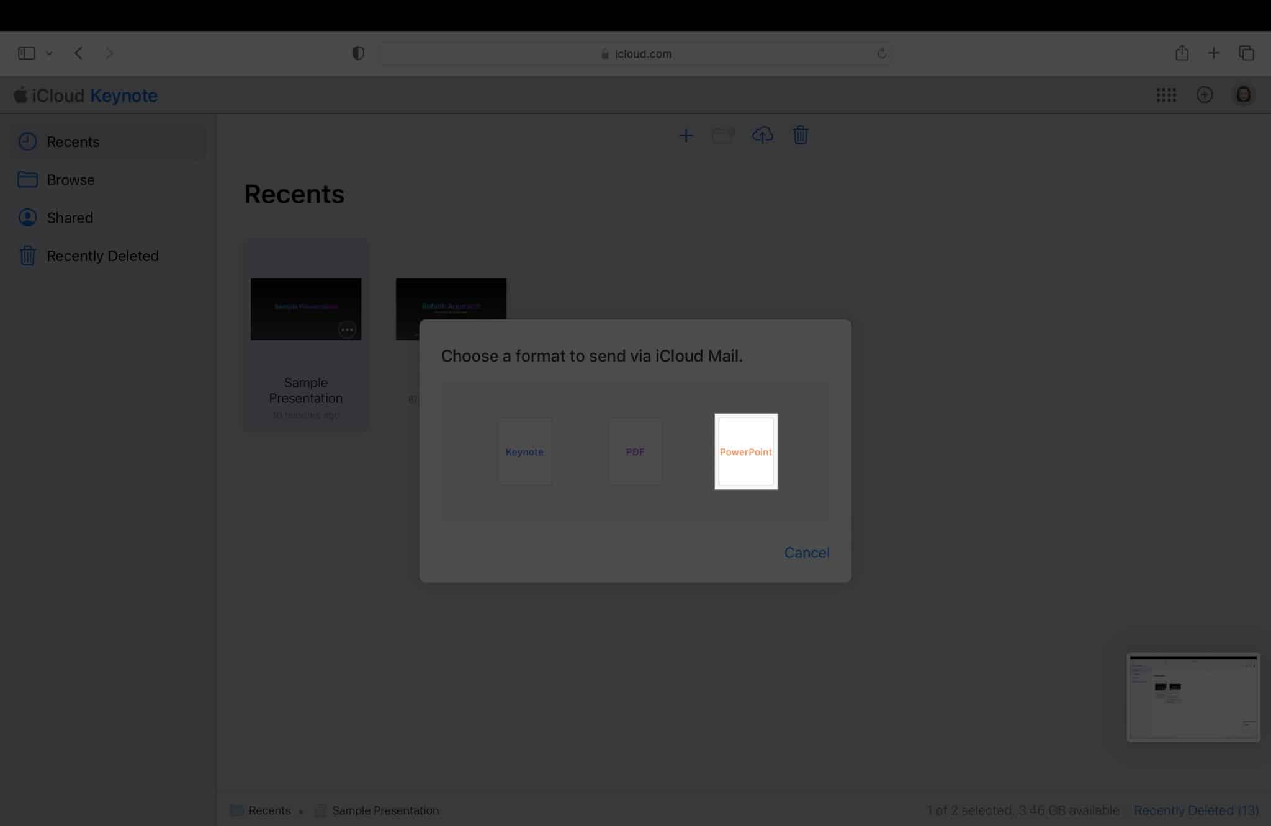The image size is (1271, 826).
Task: Select Keynote as the export format
Action: pyautogui.click(x=524, y=451)
